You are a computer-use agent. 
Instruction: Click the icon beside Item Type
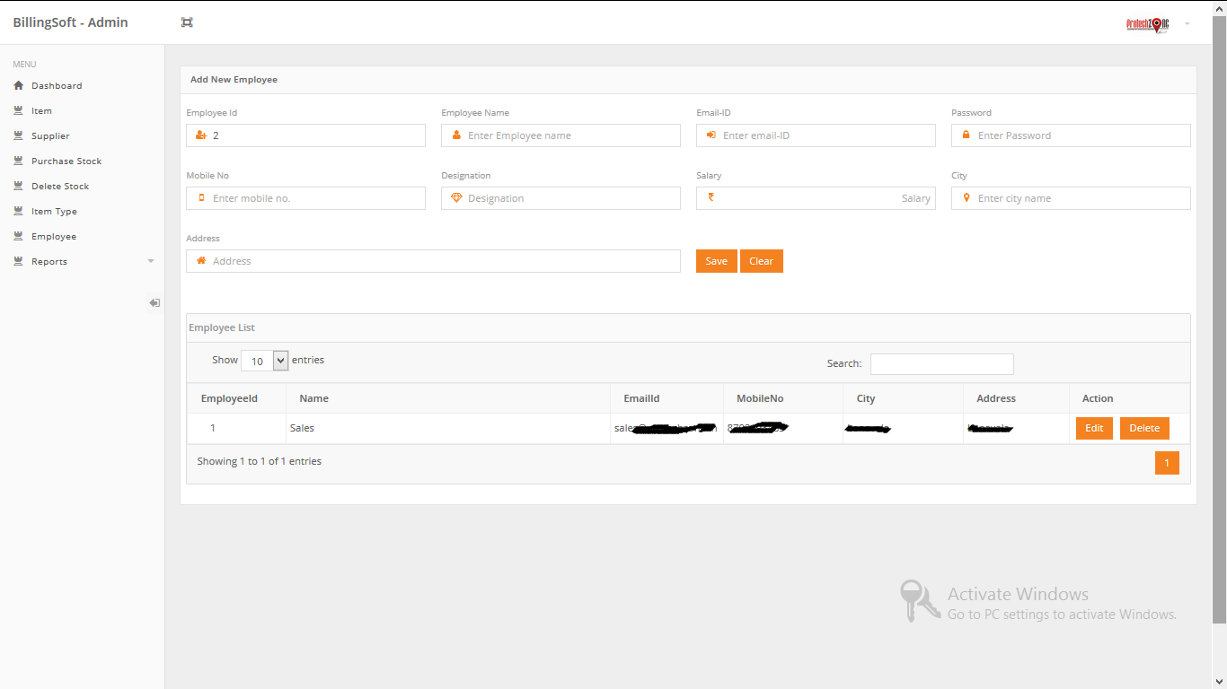[x=18, y=211]
